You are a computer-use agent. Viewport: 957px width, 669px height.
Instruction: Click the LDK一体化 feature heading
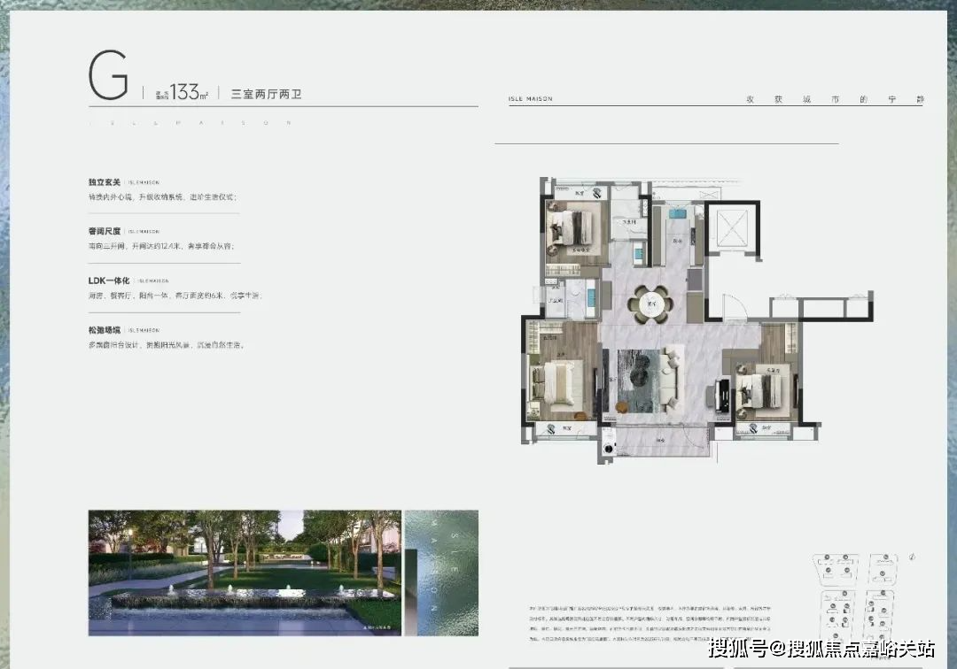[x=110, y=281]
